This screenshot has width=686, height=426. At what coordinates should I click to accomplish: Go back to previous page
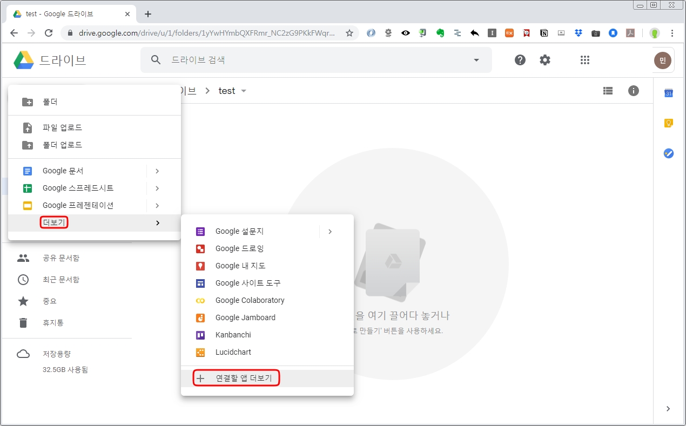click(14, 33)
